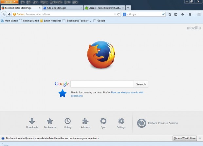The width and height of the screenshot is (203, 146).
Task: Click the blue star snippet icon
Action: click(x=63, y=94)
